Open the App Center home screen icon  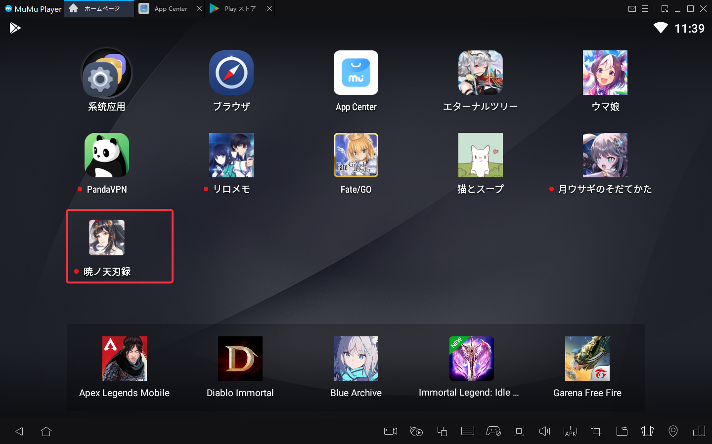tap(356, 73)
